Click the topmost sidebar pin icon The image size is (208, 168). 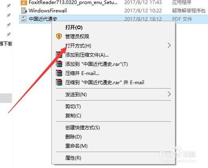pos(9,6)
